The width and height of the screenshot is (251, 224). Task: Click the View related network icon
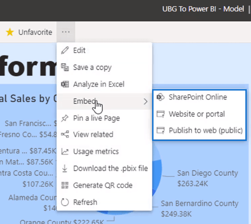pos(65,134)
